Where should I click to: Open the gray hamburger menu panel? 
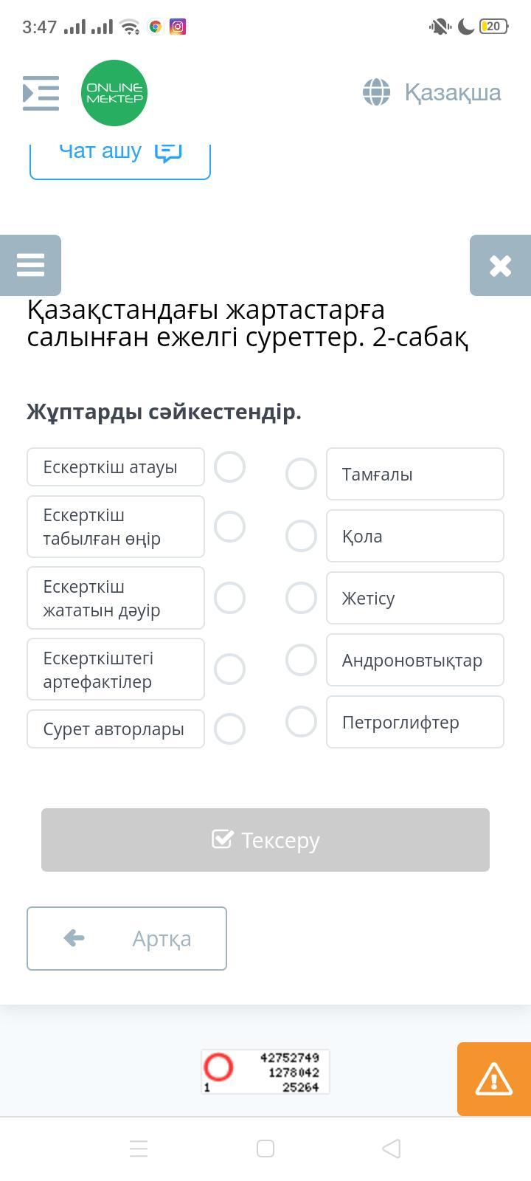pyautogui.click(x=30, y=265)
